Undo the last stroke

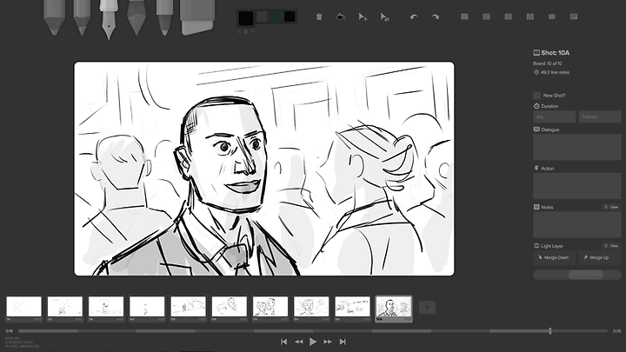pos(414,17)
